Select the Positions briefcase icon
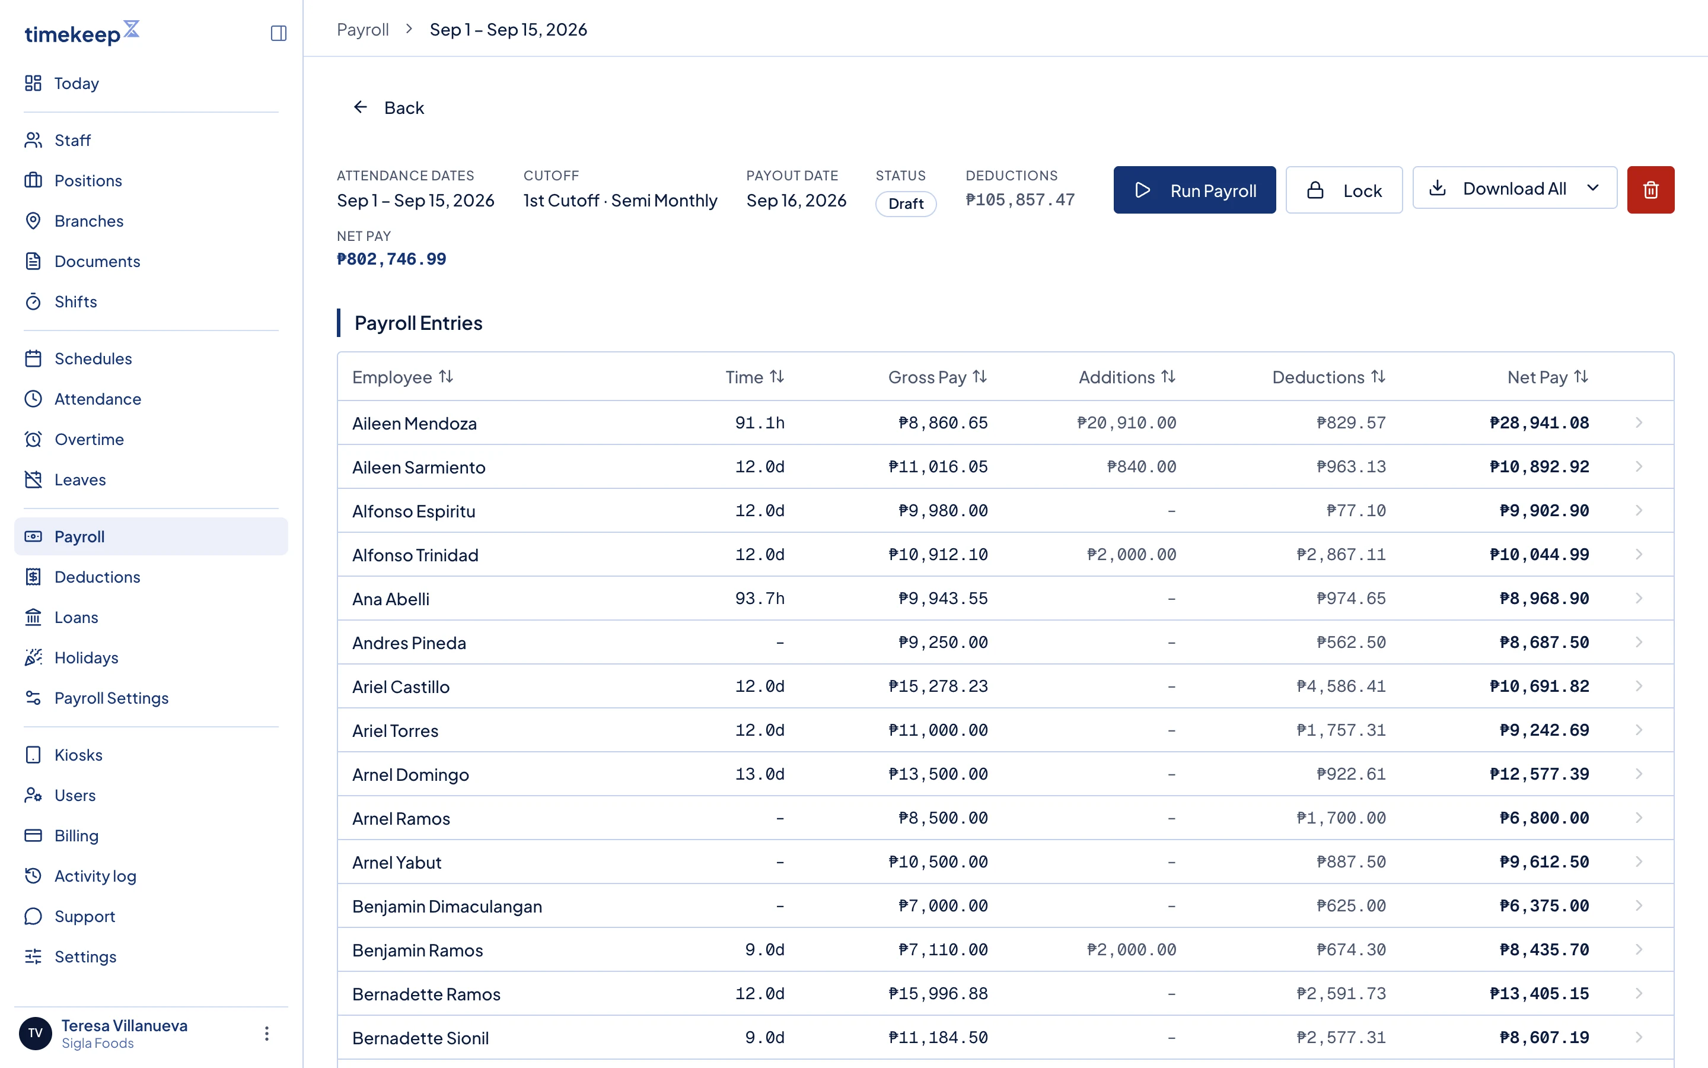Image resolution: width=1708 pixels, height=1068 pixels. pos(33,180)
